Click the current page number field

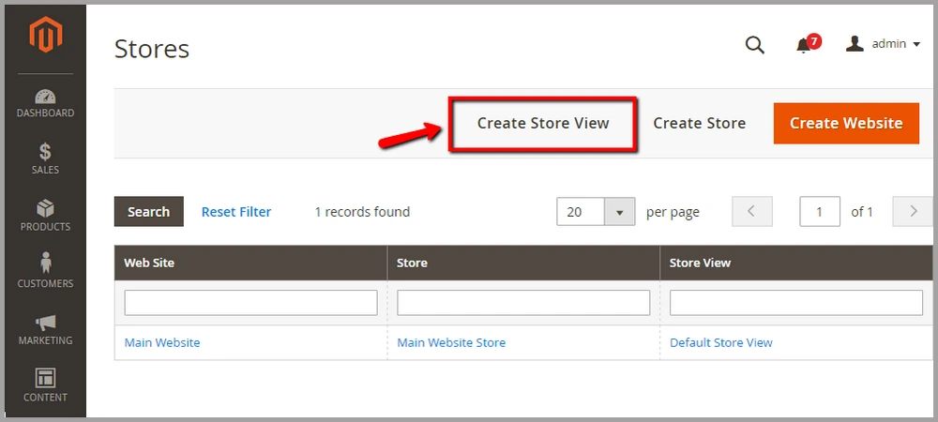[820, 211]
